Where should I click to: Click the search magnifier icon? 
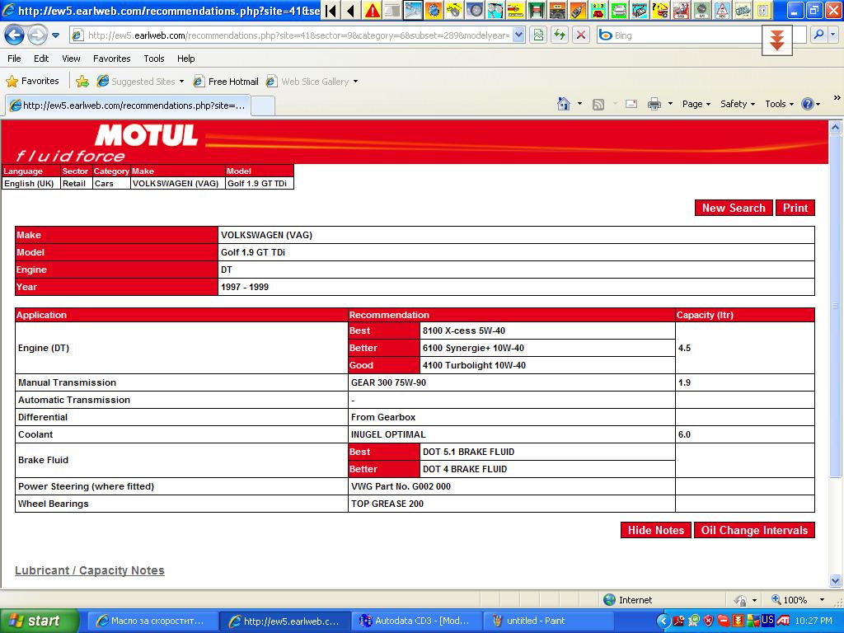(818, 35)
